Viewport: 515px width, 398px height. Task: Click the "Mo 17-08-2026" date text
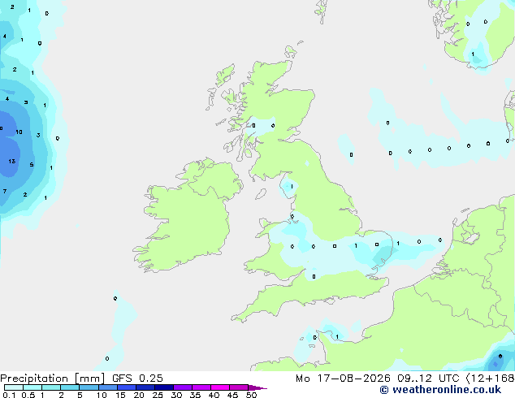click(343, 379)
